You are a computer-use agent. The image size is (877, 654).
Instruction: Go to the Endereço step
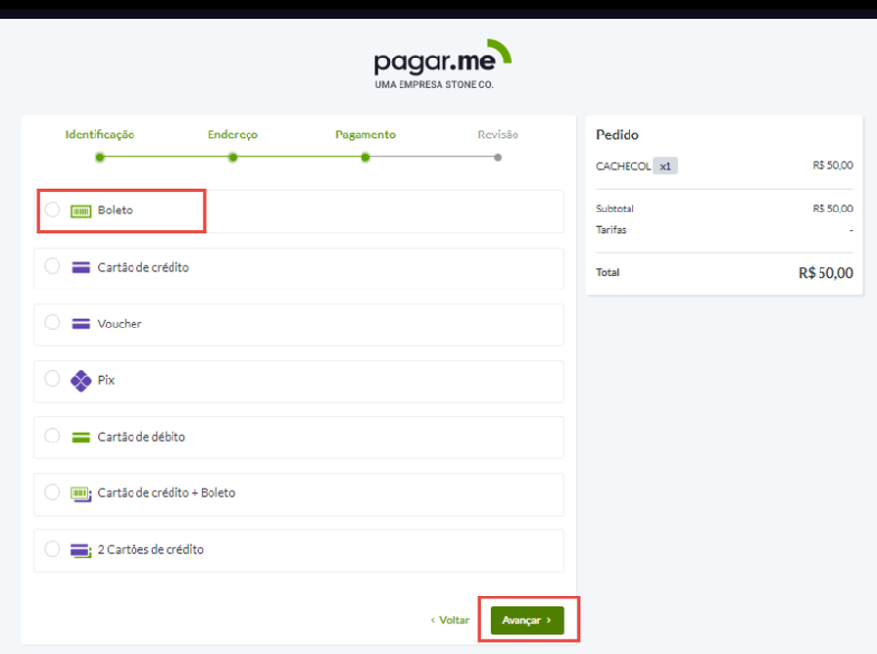tap(233, 135)
